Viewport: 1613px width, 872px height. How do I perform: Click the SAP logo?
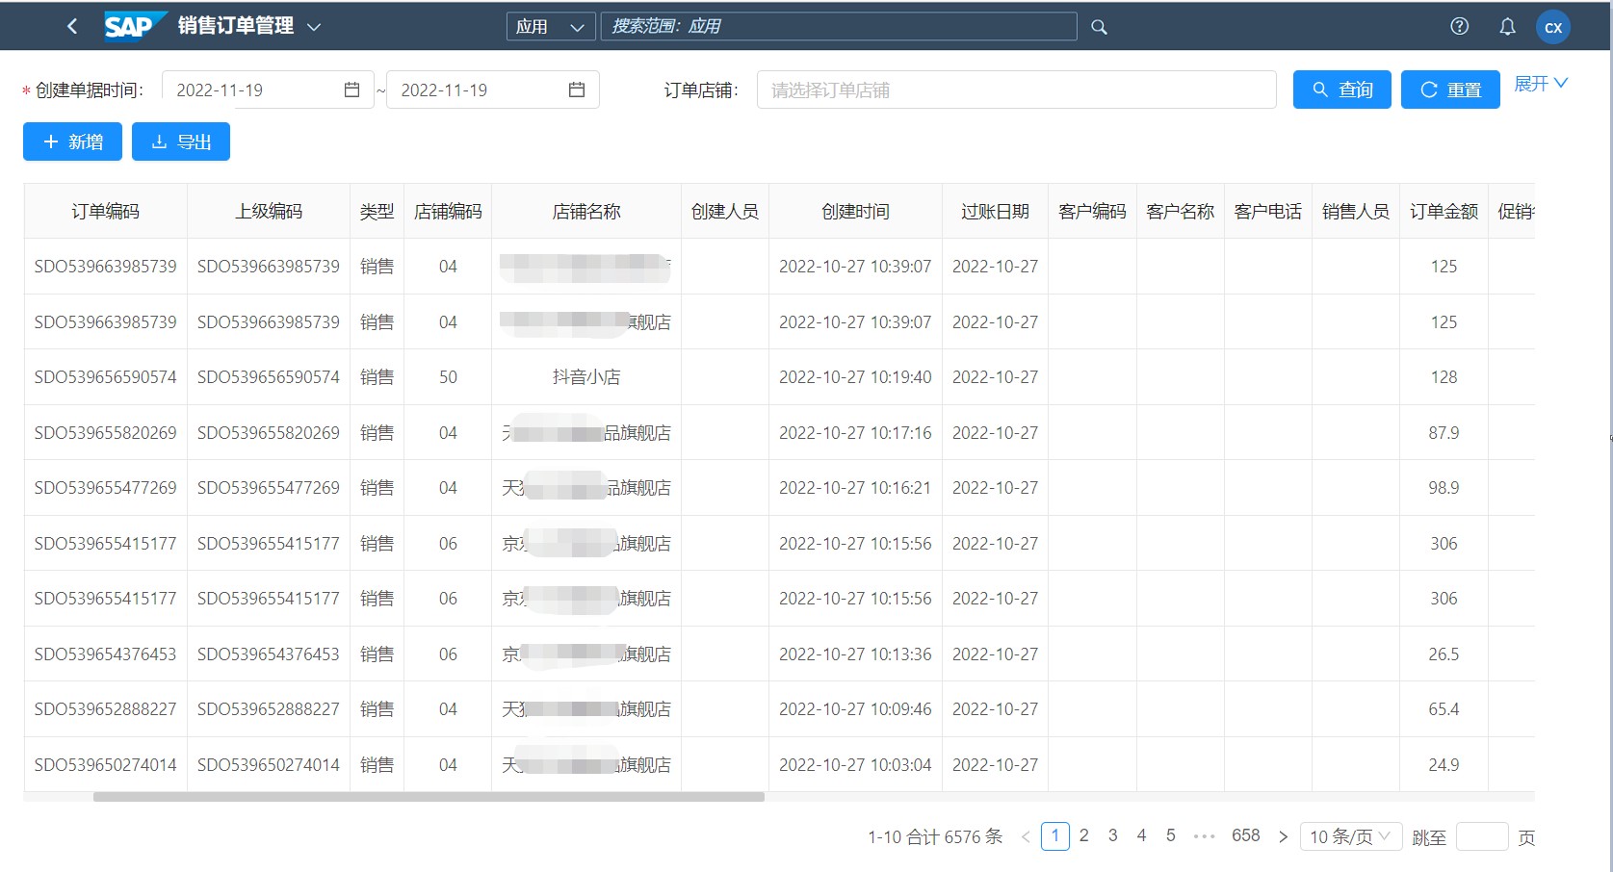coord(135,26)
